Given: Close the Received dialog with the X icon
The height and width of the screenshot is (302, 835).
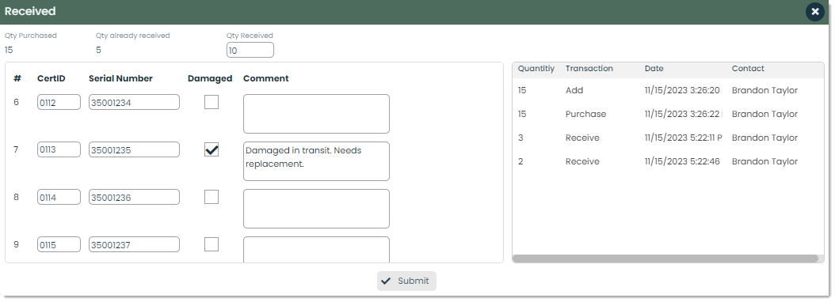Looking at the screenshot, I should [814, 12].
